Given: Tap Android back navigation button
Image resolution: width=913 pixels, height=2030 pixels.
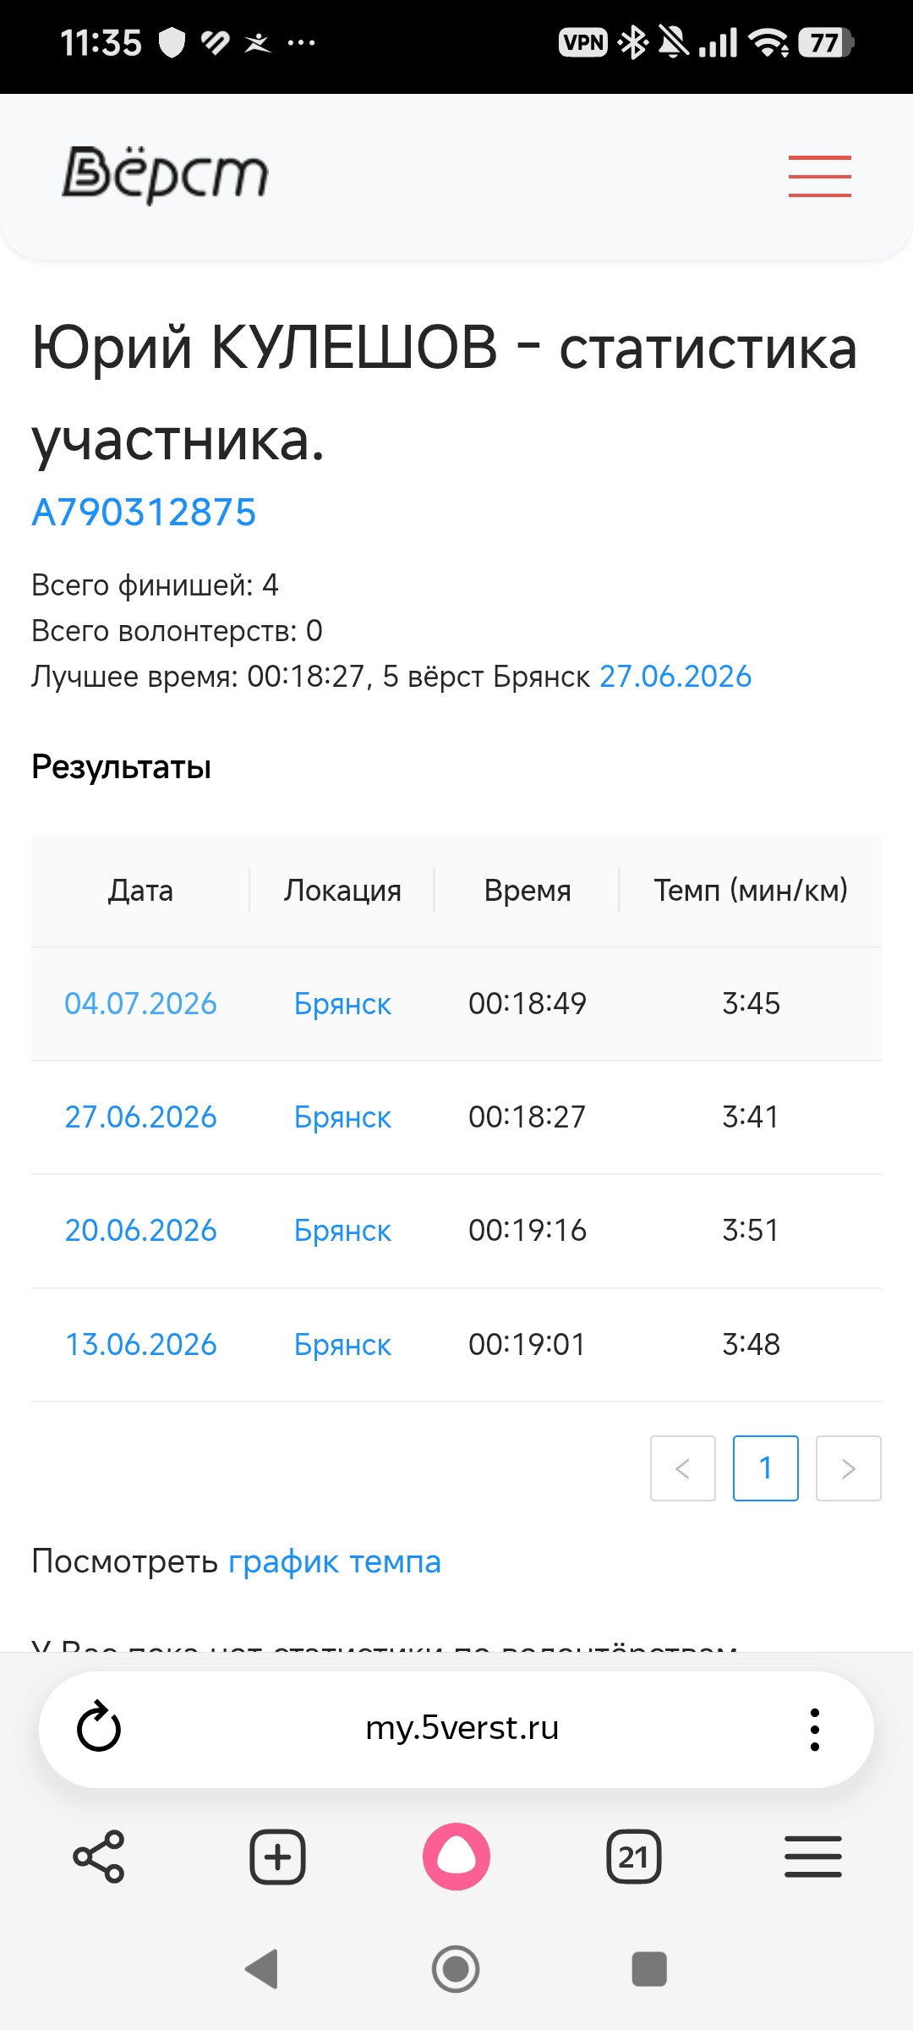Looking at the screenshot, I should [262, 1969].
